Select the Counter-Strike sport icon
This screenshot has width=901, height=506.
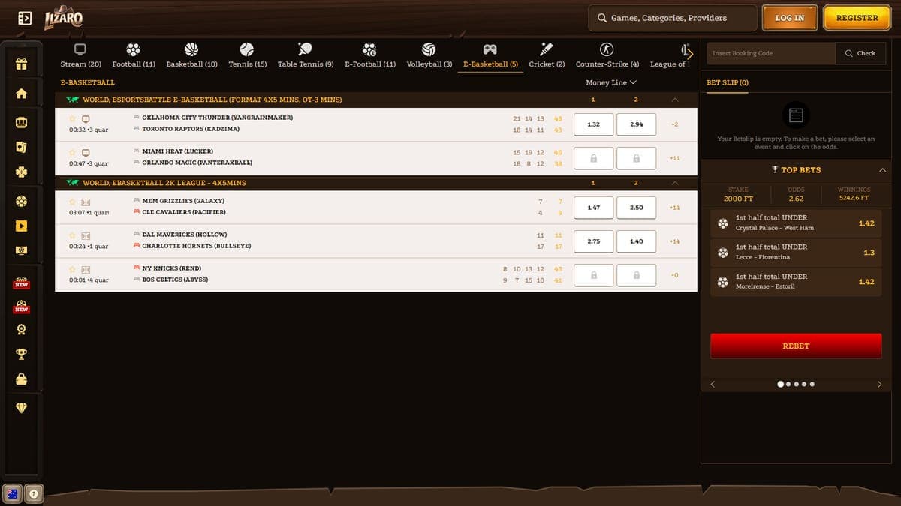pos(607,49)
